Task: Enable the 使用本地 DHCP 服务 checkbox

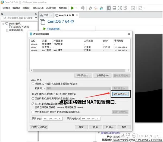Action: coord(33,112)
